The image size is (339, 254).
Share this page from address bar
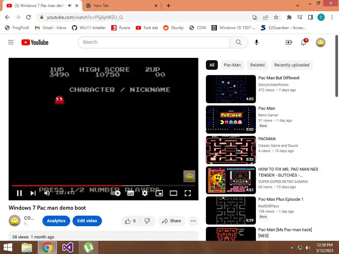(266, 17)
